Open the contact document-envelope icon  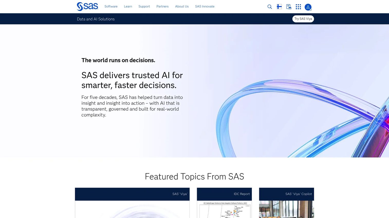click(289, 7)
